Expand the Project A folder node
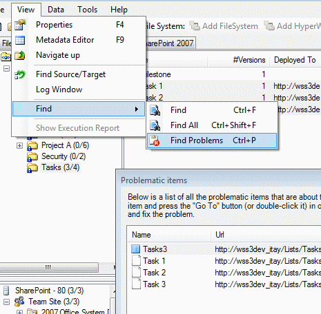 [x=19, y=145]
